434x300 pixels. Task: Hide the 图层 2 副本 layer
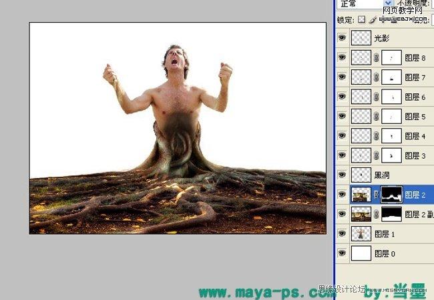click(x=342, y=214)
